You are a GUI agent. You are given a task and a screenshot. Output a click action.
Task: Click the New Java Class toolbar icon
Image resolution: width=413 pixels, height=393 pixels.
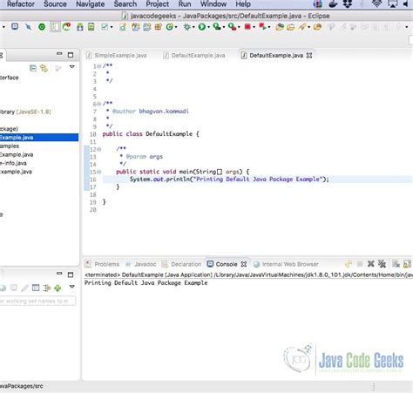tap(170, 27)
